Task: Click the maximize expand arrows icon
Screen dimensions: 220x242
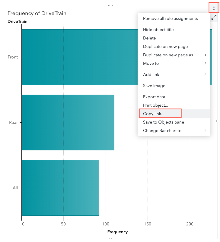Action: [214, 18]
